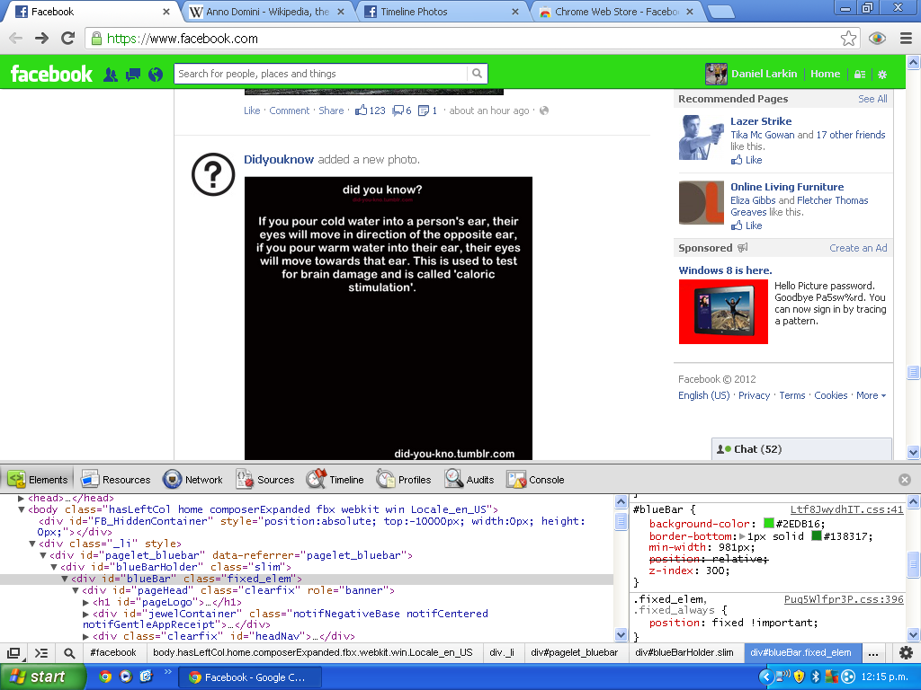
Task: Expand the head element node
Action: coord(22,498)
